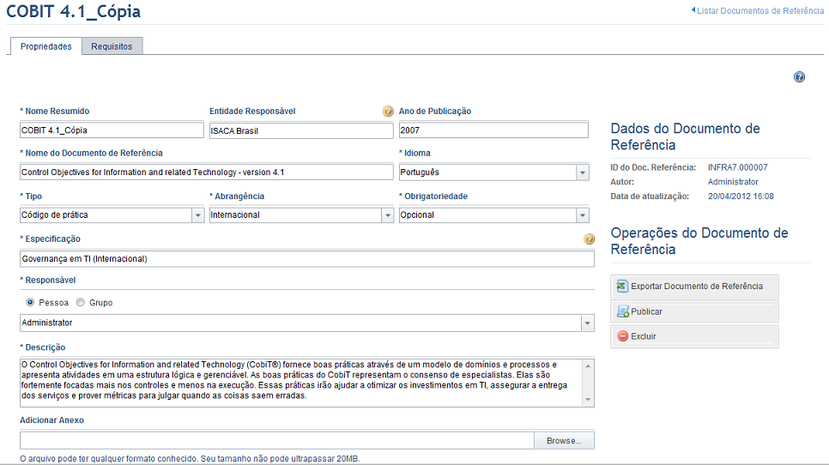829x465 pixels.
Task: Click the blue help icon at top right
Action: coord(800,77)
